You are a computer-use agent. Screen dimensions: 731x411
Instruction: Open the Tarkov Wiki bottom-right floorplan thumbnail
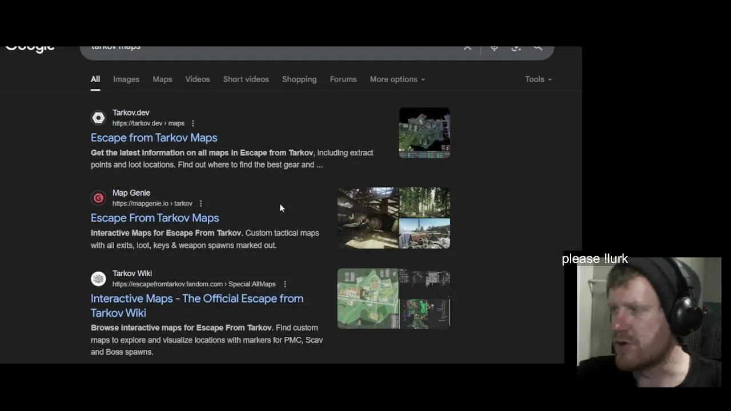[425, 314]
